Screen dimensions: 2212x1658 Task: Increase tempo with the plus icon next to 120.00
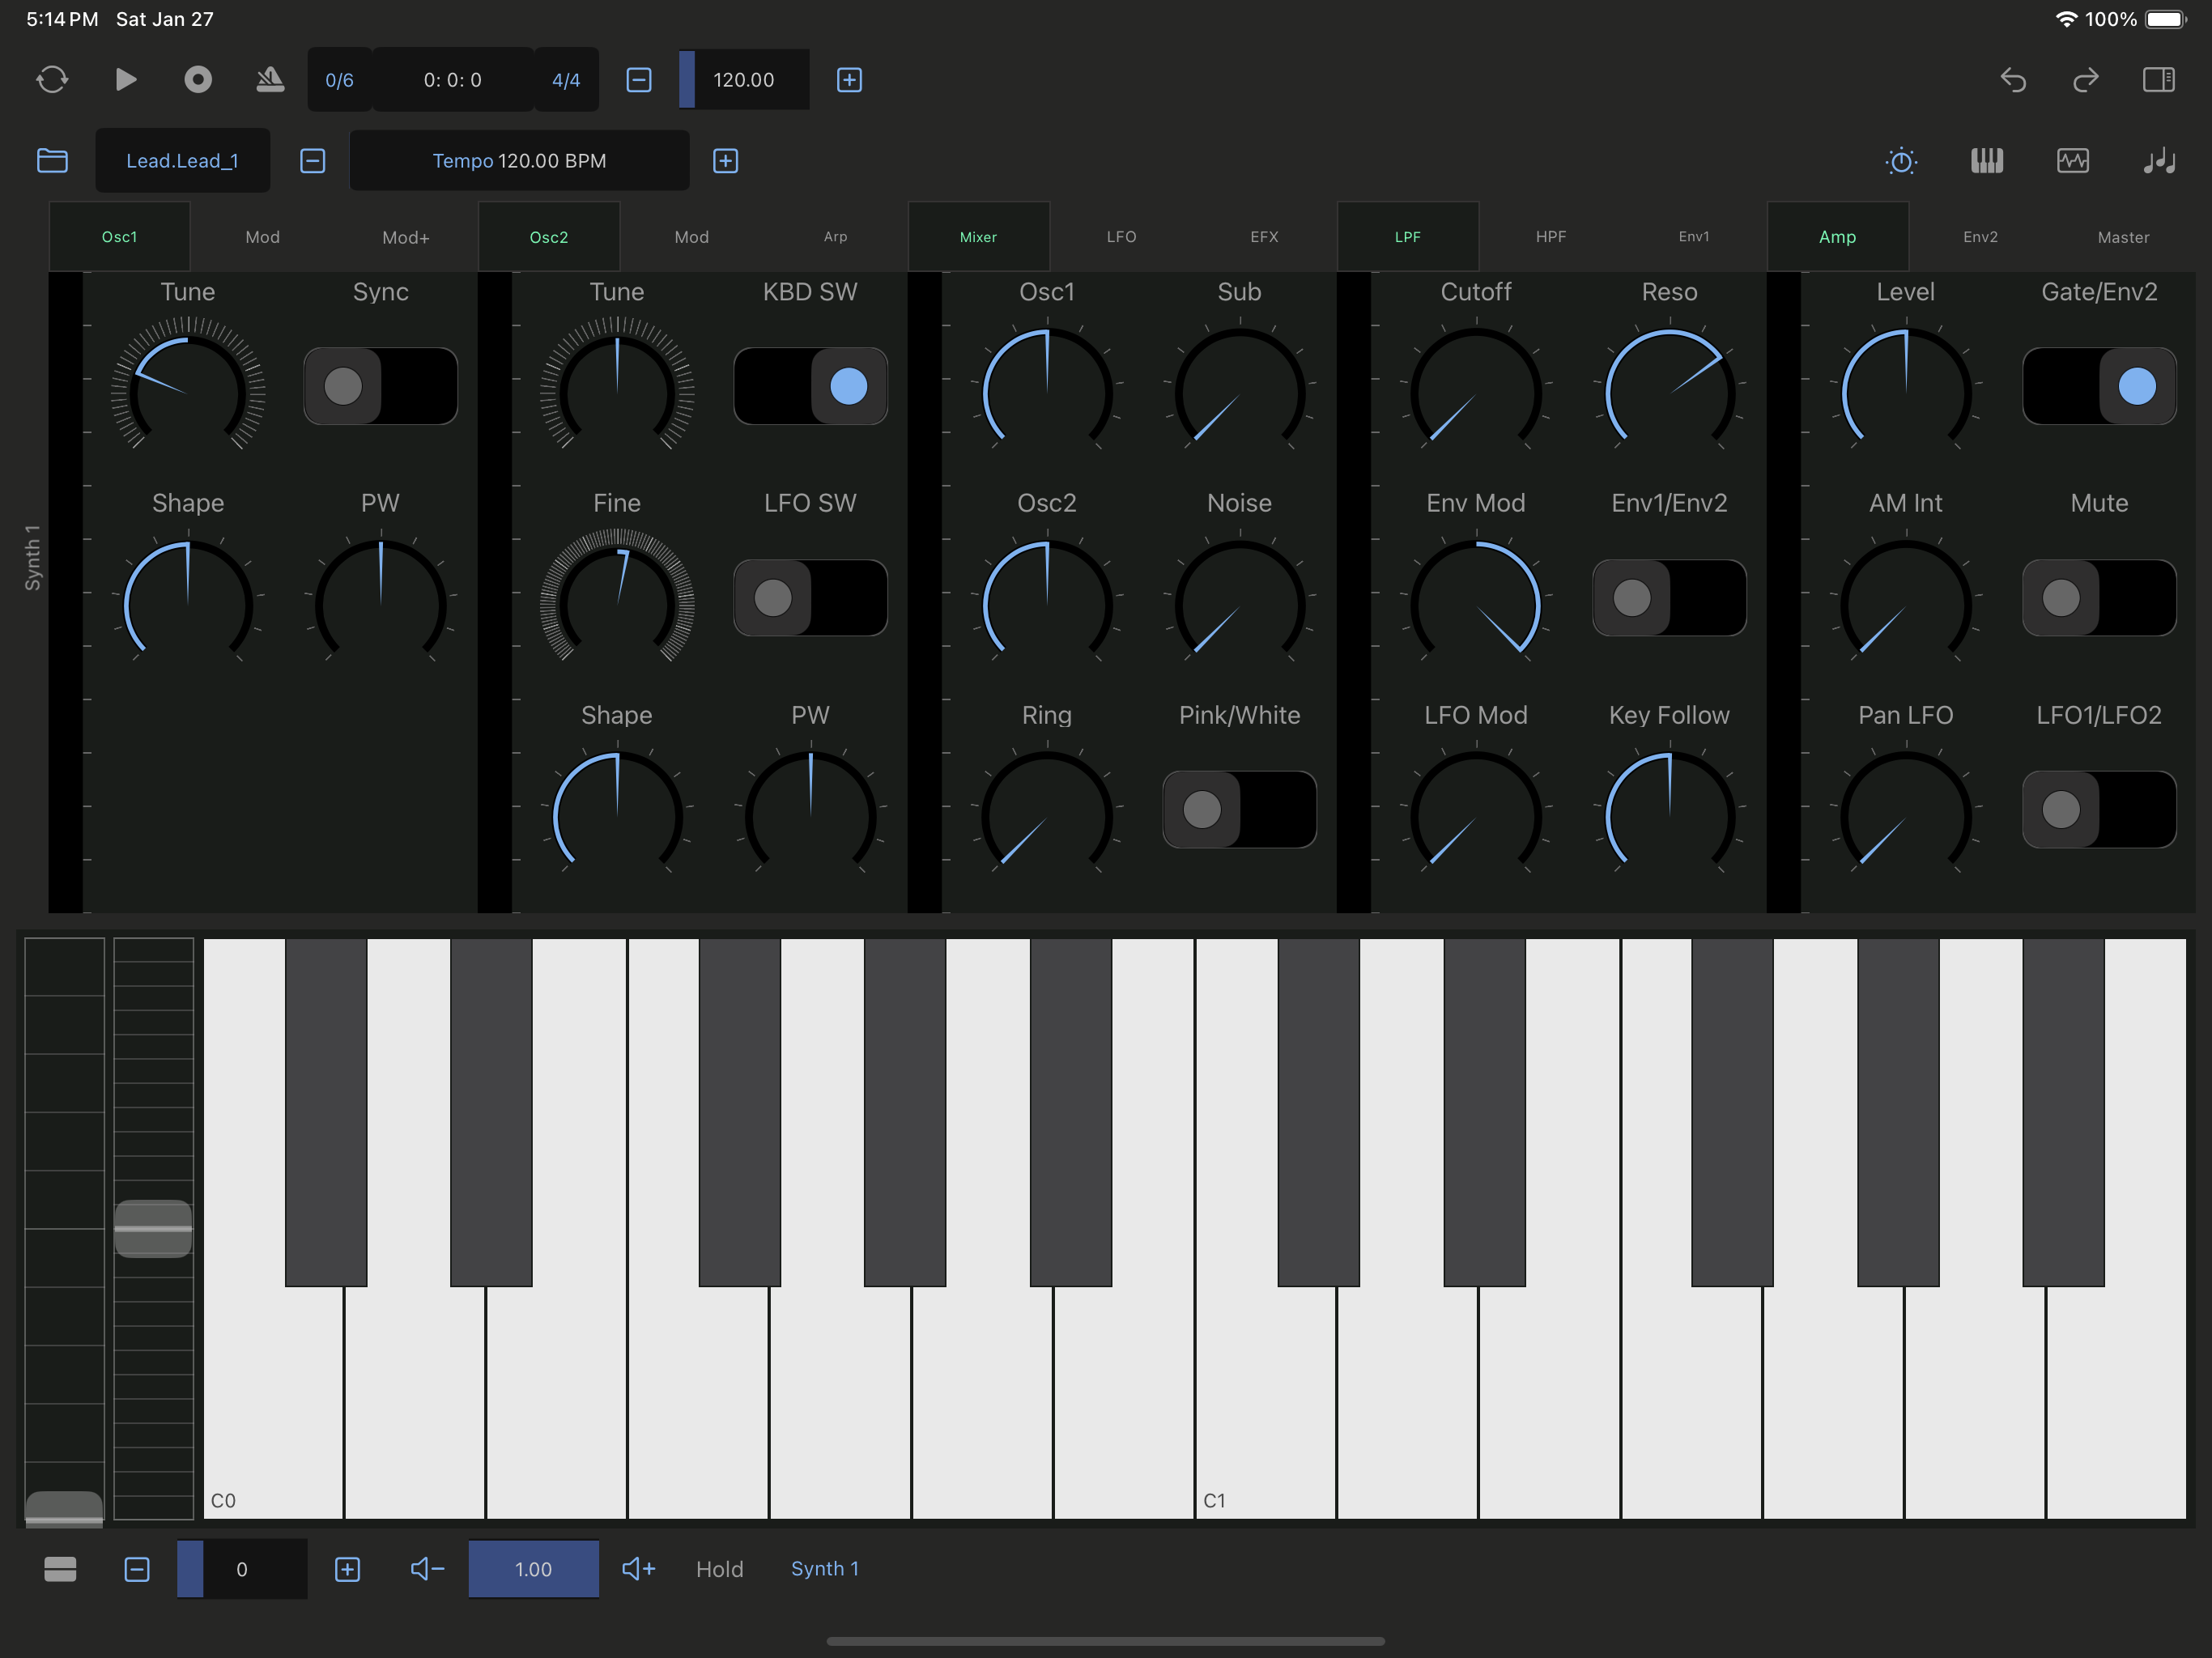coord(849,80)
